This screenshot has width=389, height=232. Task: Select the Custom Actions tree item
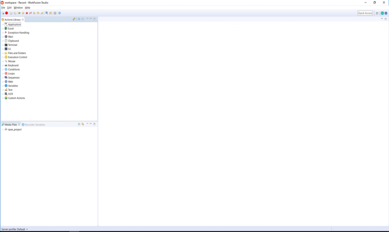pyautogui.click(x=16, y=98)
